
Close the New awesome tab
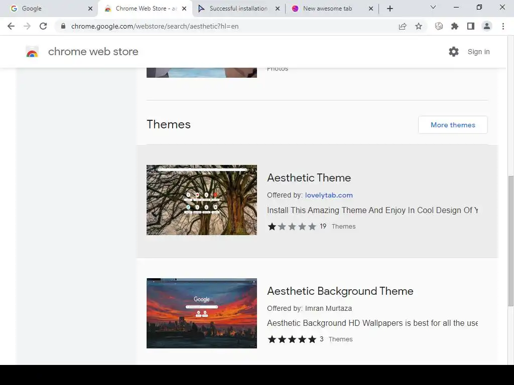tap(371, 9)
